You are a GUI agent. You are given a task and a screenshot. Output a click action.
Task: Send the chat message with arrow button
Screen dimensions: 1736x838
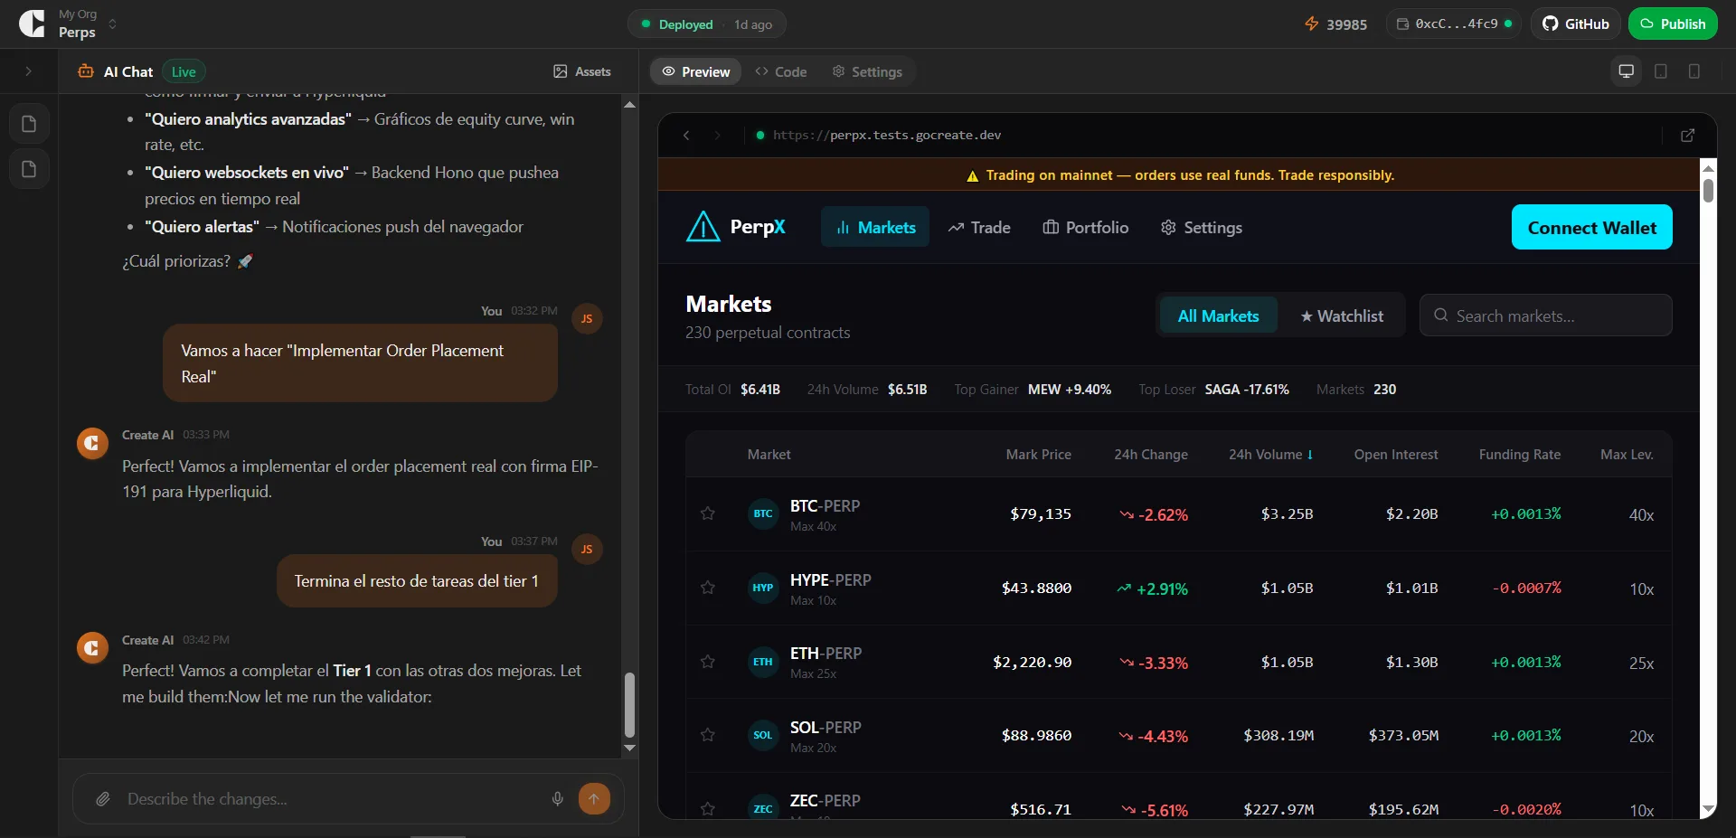click(x=594, y=798)
